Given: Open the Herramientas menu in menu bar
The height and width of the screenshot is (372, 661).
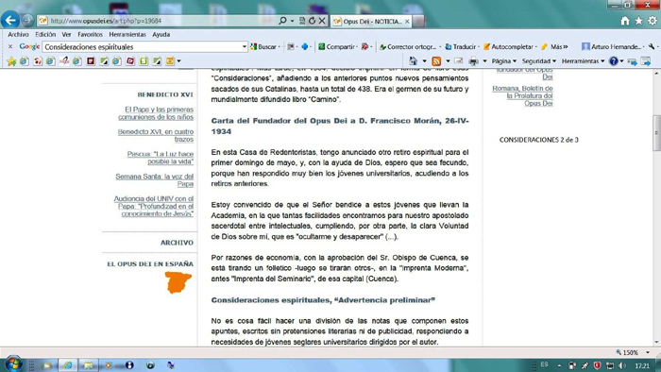Looking at the screenshot, I should (127, 35).
